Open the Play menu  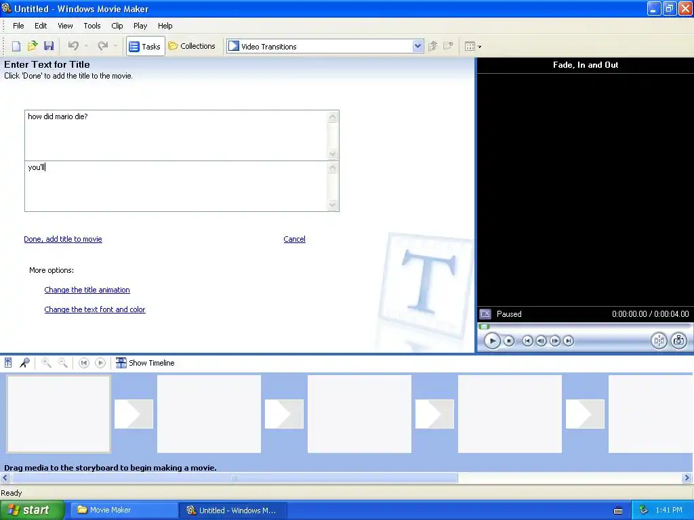click(140, 26)
